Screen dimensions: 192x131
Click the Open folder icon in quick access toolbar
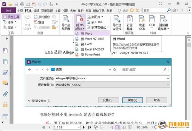point(11,4)
